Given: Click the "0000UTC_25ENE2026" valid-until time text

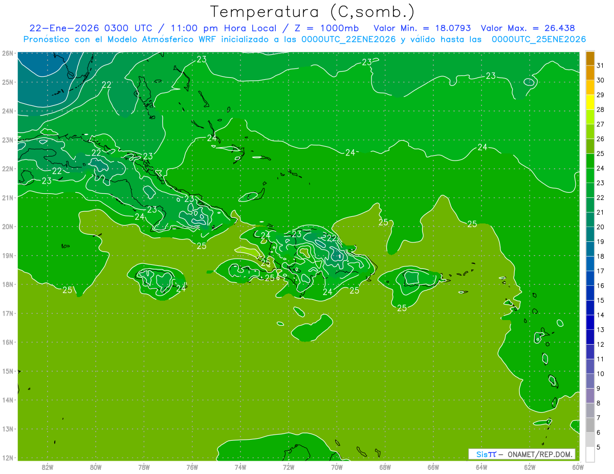Looking at the screenshot, I should [x=538, y=39].
